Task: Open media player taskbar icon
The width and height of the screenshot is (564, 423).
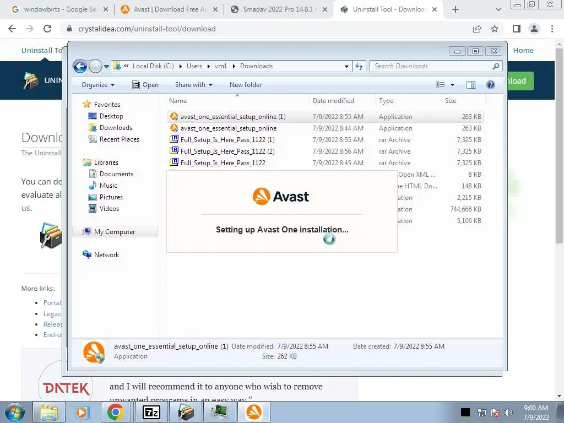Action: pos(82,412)
